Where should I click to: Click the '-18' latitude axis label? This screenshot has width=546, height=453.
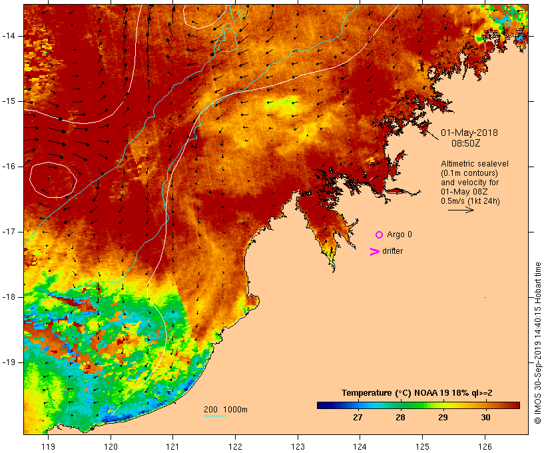9,297
